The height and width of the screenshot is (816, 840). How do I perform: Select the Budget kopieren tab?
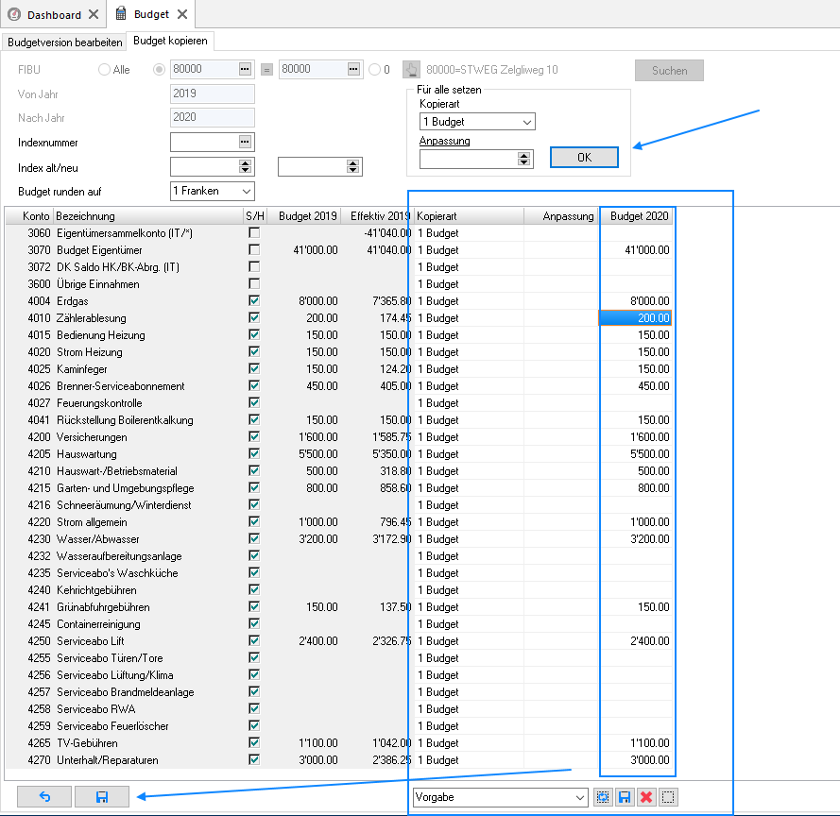tap(170, 41)
